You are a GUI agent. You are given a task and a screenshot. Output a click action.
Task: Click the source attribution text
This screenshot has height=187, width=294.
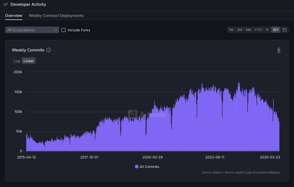click(x=241, y=172)
